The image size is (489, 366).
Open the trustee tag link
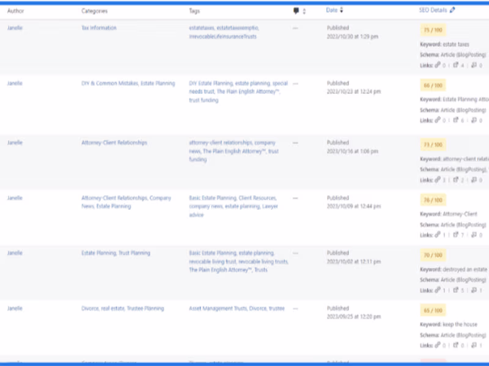coord(277,308)
